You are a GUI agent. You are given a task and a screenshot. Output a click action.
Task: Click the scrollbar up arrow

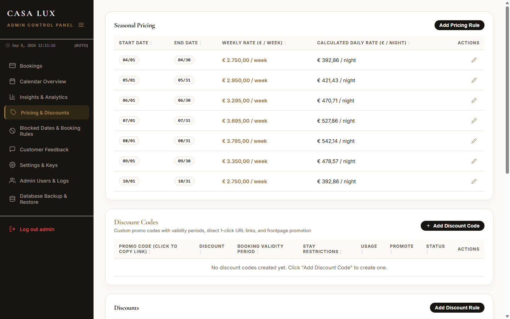pyautogui.click(x=507, y=2)
